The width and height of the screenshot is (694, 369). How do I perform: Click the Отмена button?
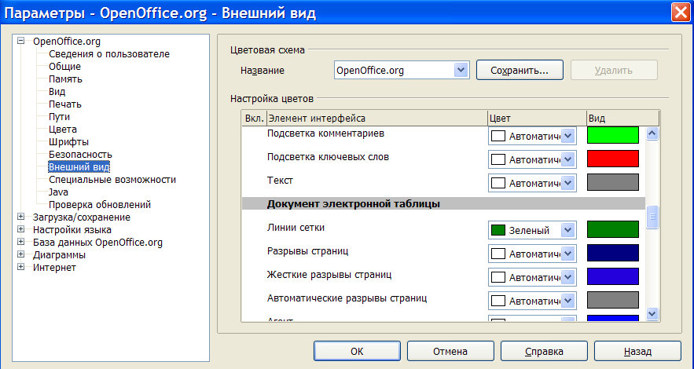(450, 351)
